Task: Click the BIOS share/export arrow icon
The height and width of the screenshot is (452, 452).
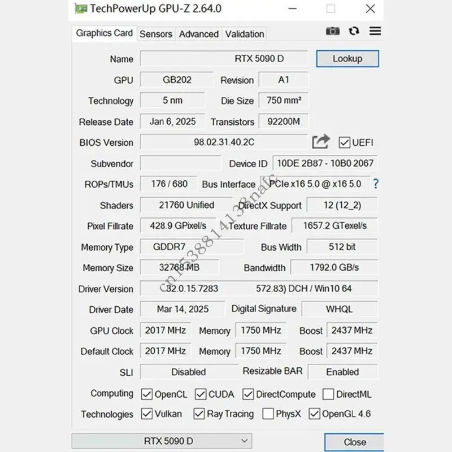Action: (x=321, y=142)
